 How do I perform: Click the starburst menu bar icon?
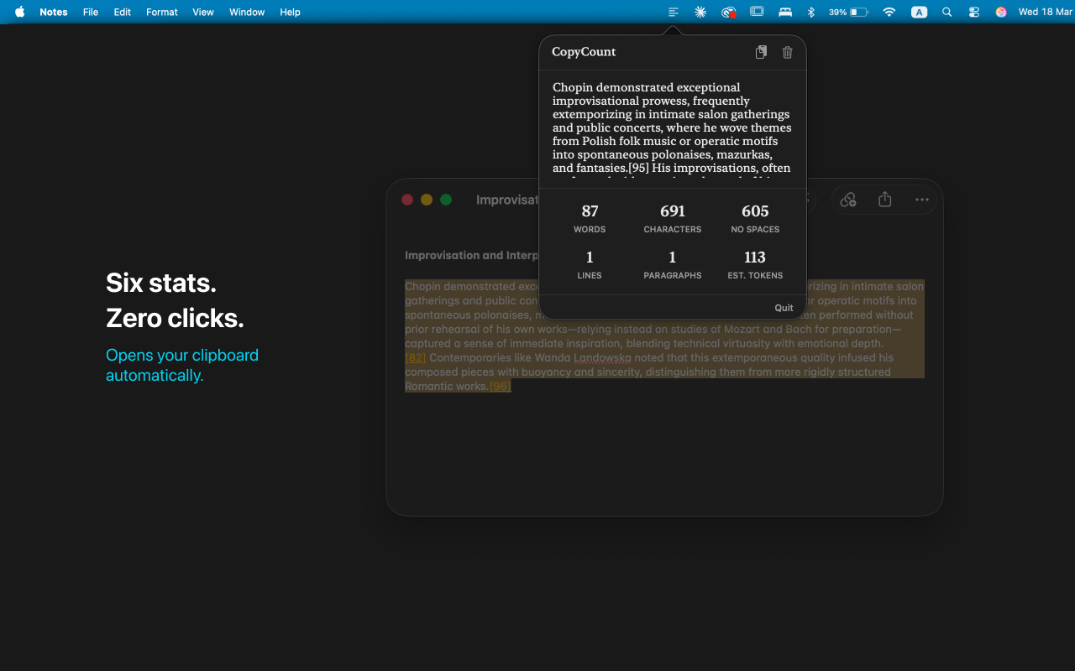(700, 12)
